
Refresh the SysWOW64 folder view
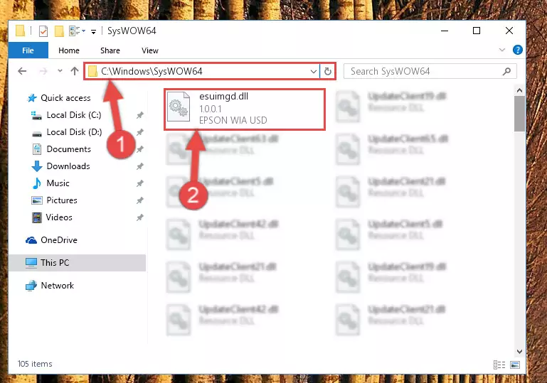(328, 72)
